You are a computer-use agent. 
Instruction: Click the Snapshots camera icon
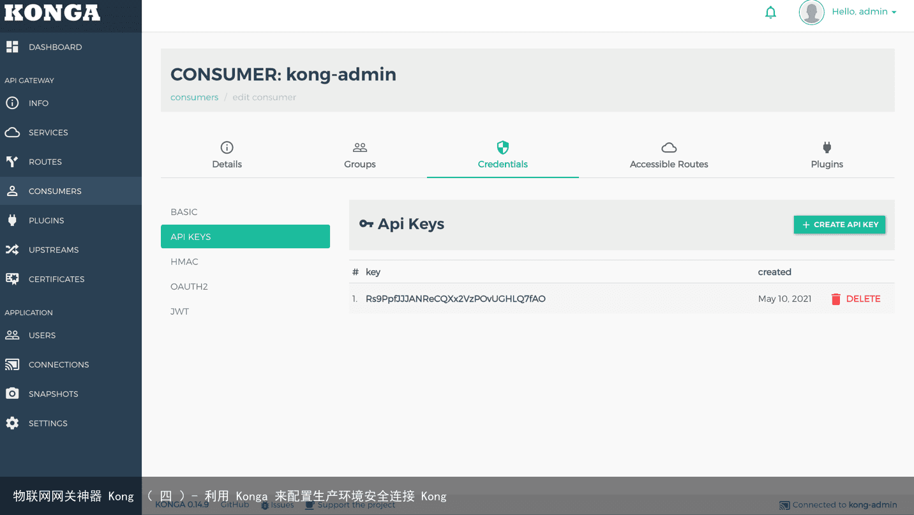(12, 394)
